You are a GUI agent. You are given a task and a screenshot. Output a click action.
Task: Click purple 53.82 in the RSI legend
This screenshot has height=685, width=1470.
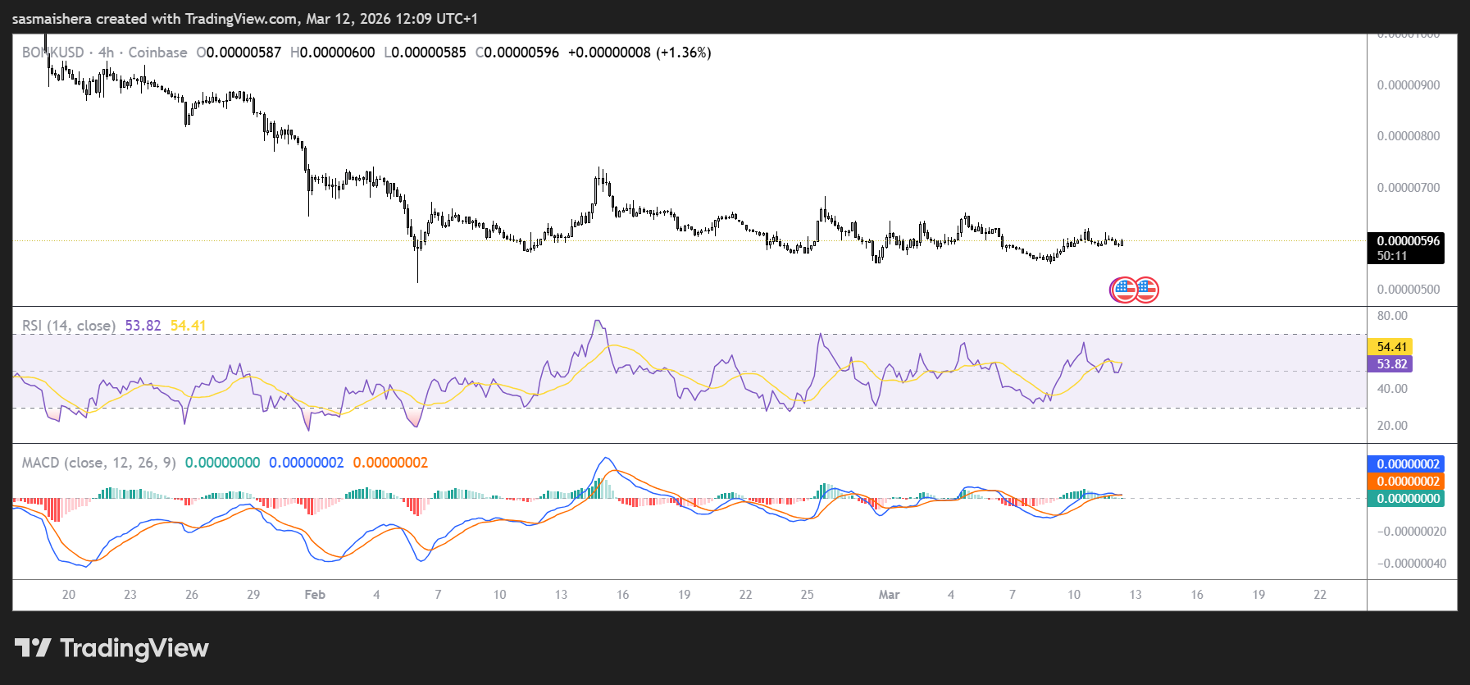(143, 326)
